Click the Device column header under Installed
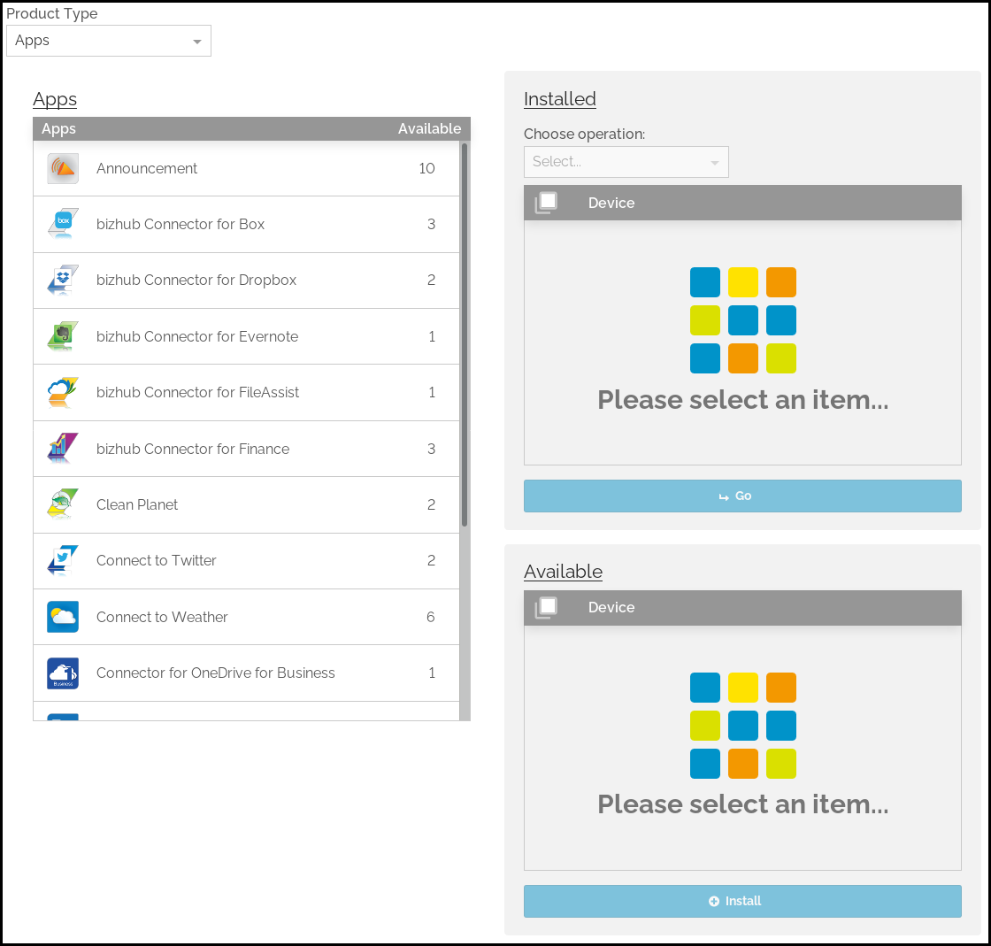This screenshot has height=946, width=991. click(x=611, y=203)
